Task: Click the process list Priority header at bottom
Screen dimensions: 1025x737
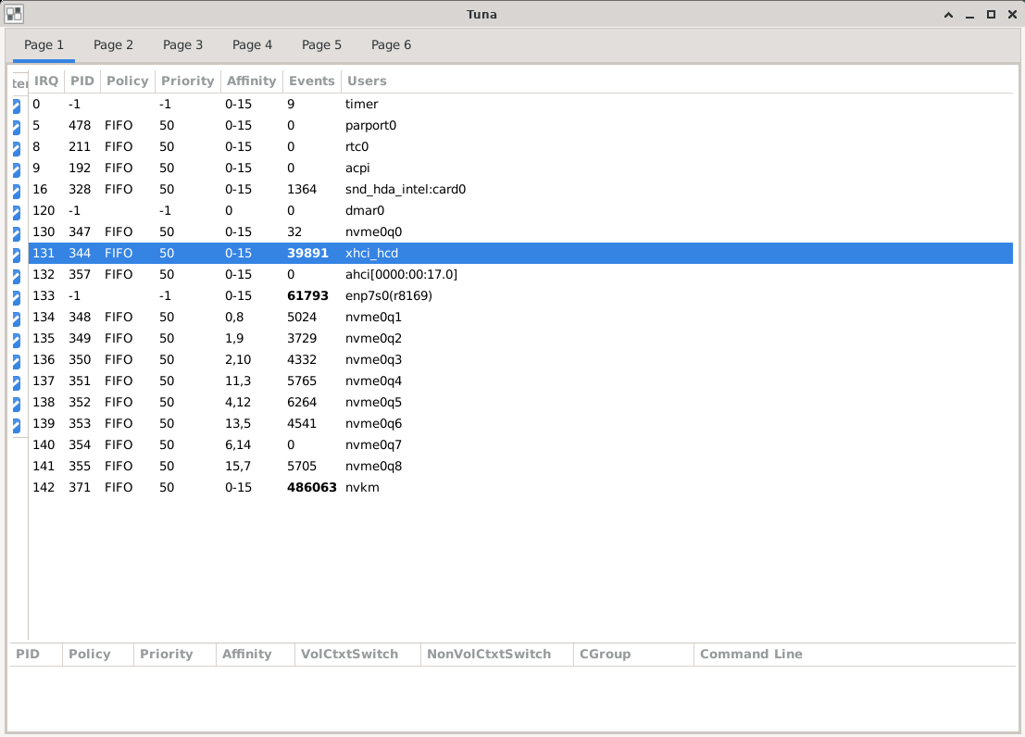Action: click(175, 655)
